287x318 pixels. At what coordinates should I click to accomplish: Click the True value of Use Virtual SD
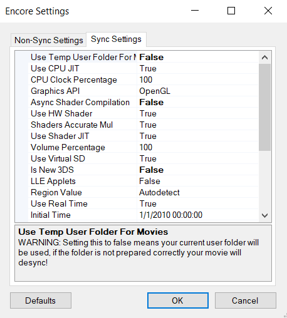148,158
